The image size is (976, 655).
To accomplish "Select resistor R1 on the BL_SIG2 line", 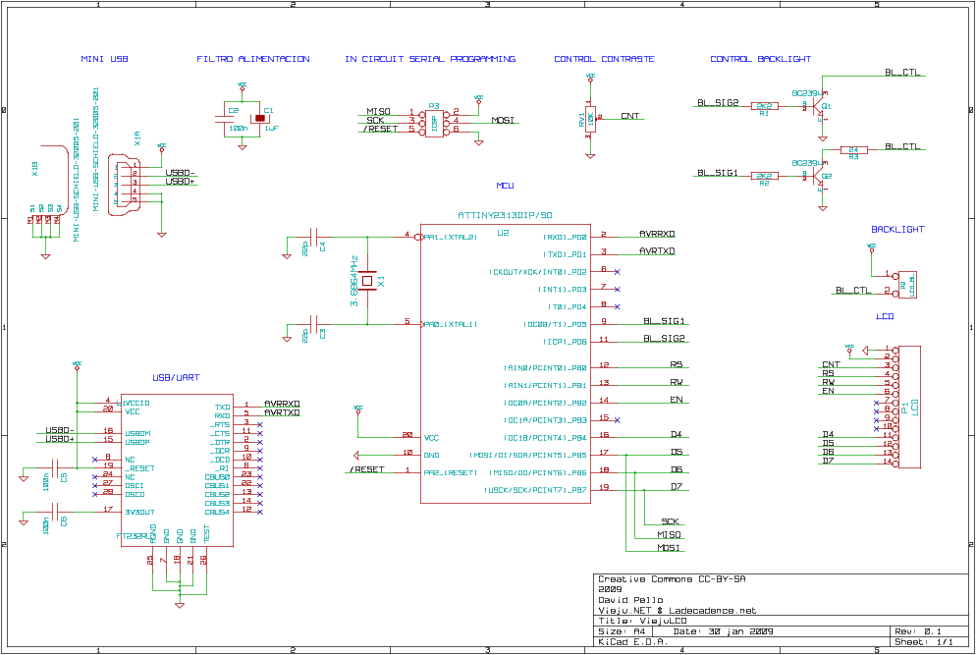I will [764, 106].
